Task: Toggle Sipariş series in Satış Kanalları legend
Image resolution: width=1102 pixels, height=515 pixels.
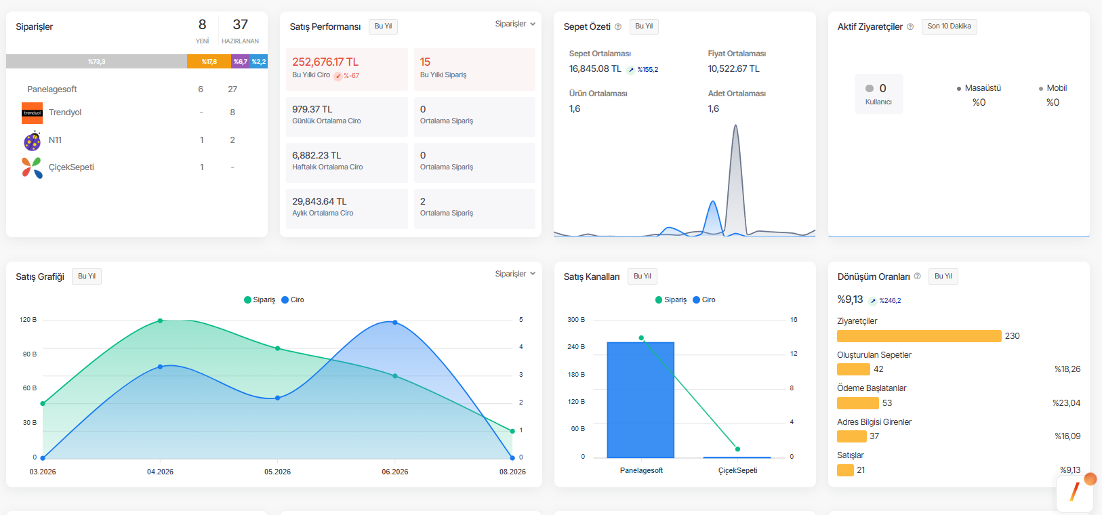Action: point(671,300)
